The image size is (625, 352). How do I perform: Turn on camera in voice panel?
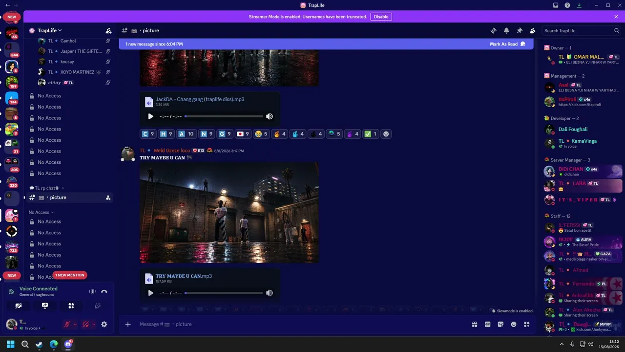coord(19,306)
